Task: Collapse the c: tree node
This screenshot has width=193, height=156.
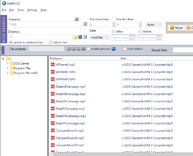Action: coord(3,59)
